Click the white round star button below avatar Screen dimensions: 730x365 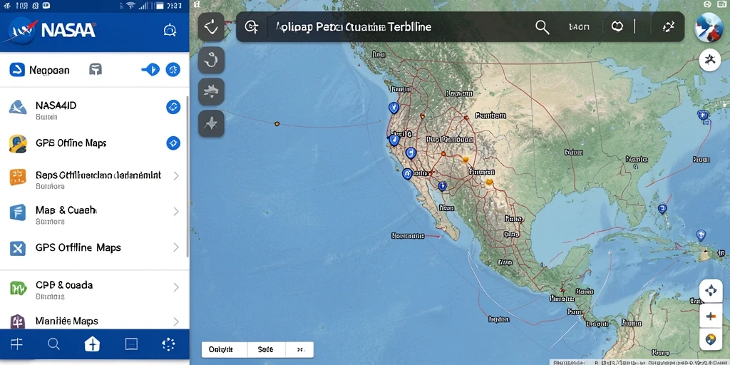pyautogui.click(x=710, y=60)
